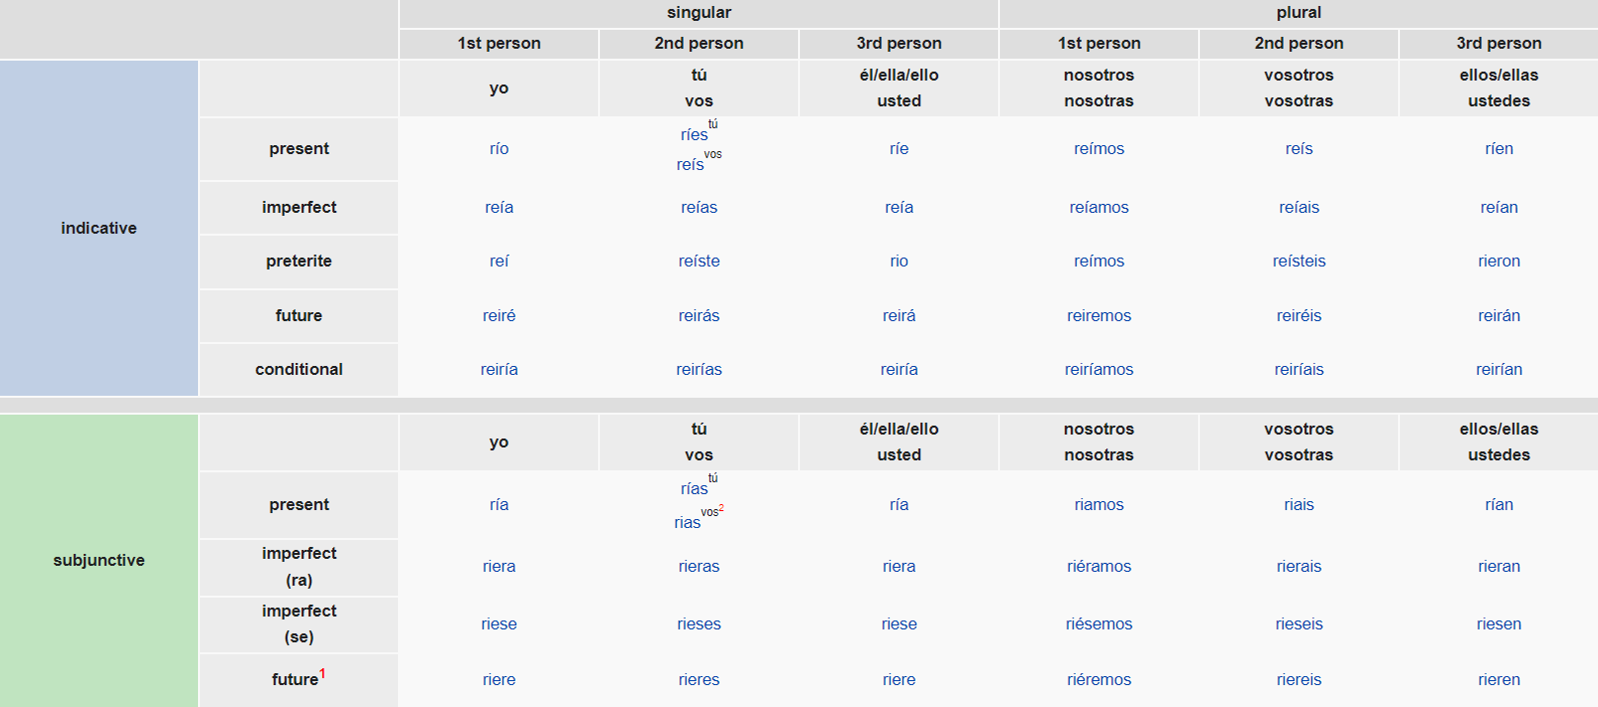Image resolution: width=1598 pixels, height=707 pixels.
Task: Click the future 'reiré' link
Action: coord(499,316)
